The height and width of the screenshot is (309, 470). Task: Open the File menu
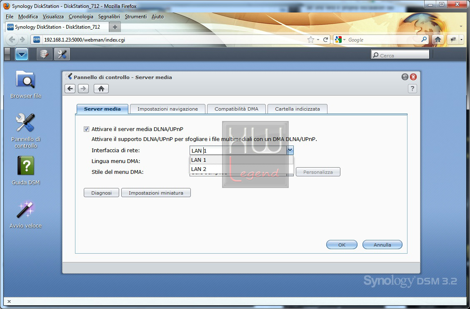[10, 17]
